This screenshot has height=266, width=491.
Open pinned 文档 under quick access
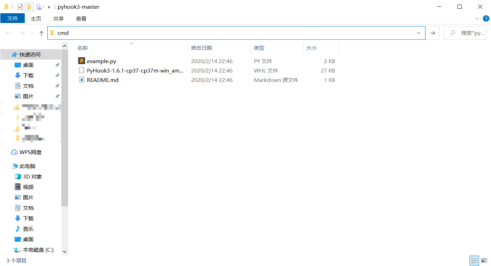[28, 86]
